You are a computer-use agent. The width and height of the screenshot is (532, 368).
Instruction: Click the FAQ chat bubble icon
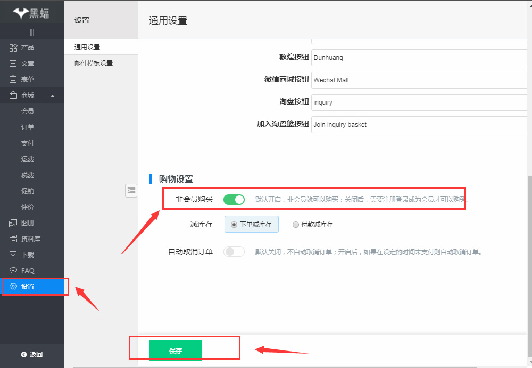point(13,271)
